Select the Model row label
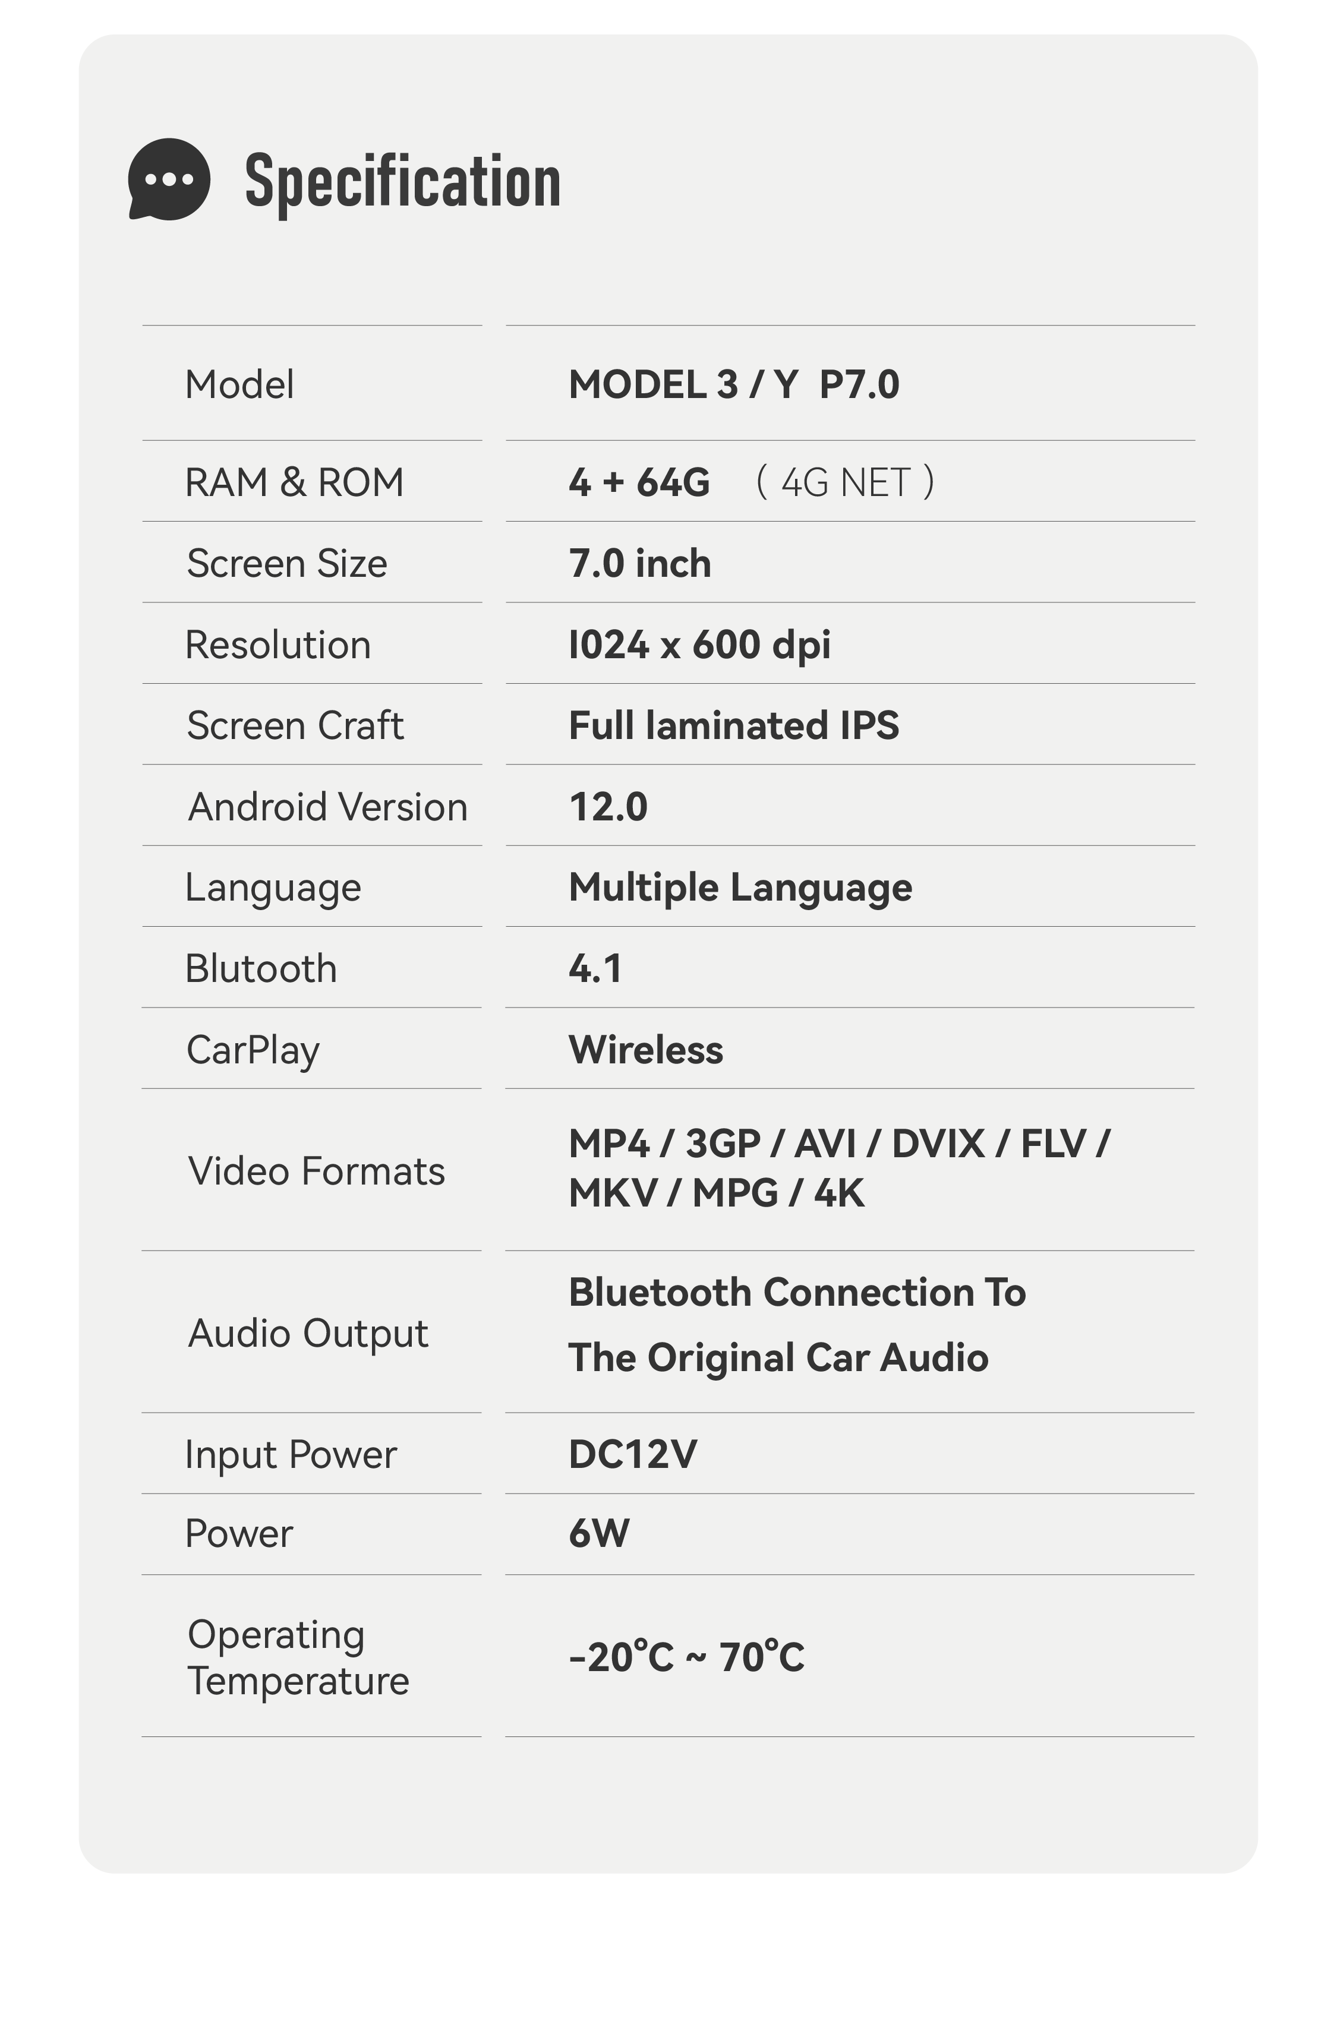 (x=239, y=384)
